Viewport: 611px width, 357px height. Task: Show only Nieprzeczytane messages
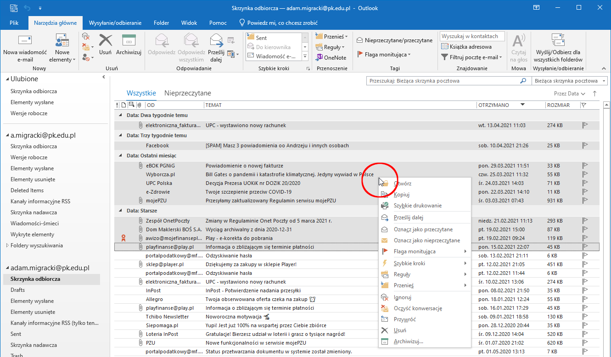point(187,93)
